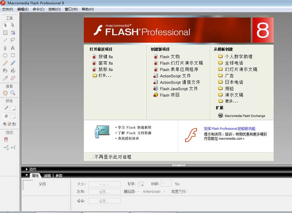Switch to the 参数 tab
Screen dimensions: 292x213
pyautogui.click(x=59, y=176)
